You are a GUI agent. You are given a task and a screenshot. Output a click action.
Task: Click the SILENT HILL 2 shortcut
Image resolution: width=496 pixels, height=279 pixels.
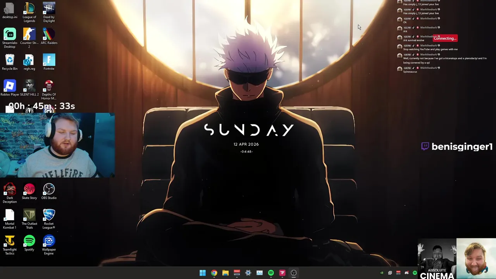(x=29, y=88)
